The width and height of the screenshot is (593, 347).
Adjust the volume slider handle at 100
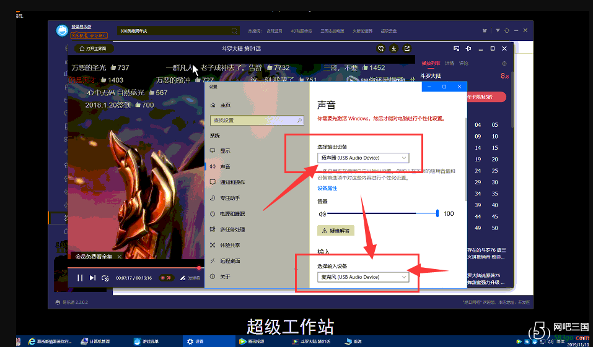437,214
